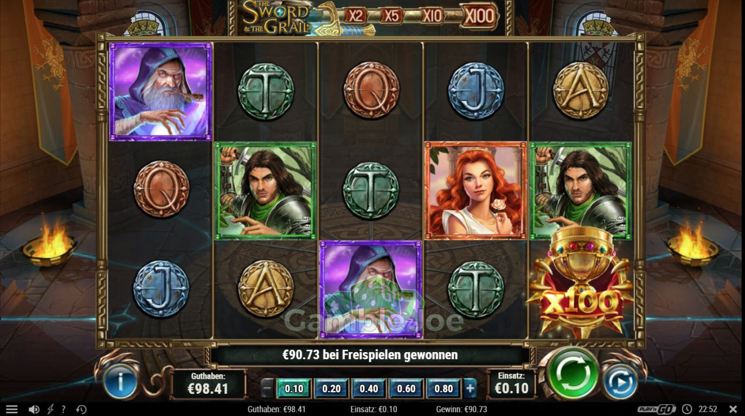Screen dimensions: 745x416
Task: Start autoplay with blue play button
Action: tap(620, 382)
